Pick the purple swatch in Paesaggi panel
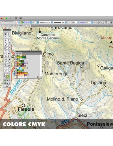Image resolution: width=113 pixels, height=146 pixels. click(23, 64)
